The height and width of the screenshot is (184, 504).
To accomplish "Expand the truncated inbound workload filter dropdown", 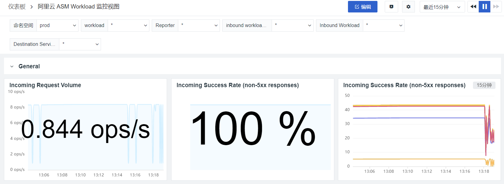I will 293,26.
